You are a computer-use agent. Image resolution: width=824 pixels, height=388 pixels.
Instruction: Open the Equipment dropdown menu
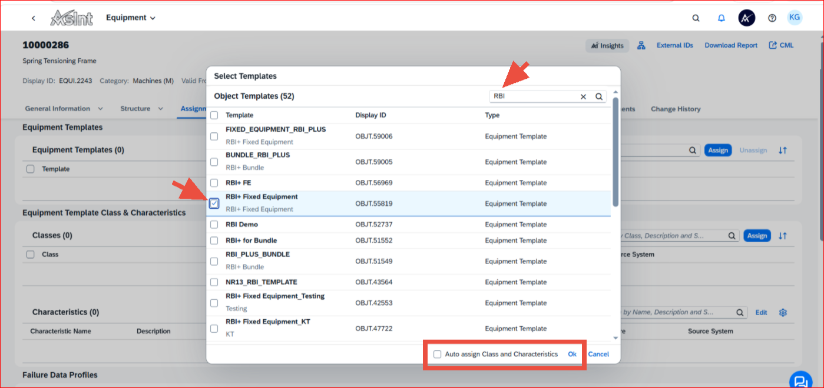tap(131, 18)
